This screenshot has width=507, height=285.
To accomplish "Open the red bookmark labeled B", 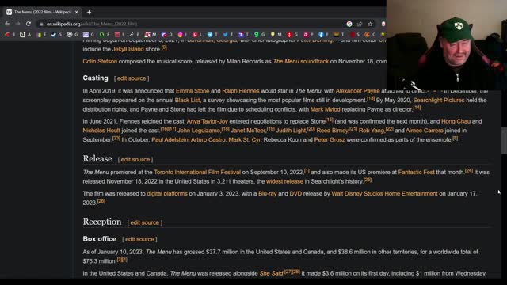I will [10, 34].
